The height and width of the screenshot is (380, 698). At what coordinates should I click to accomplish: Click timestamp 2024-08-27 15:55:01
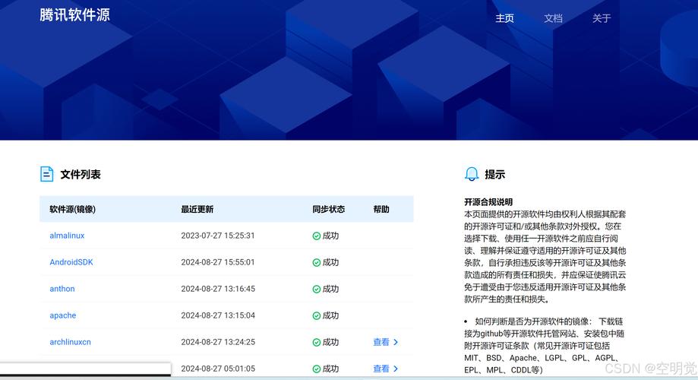[x=218, y=262]
